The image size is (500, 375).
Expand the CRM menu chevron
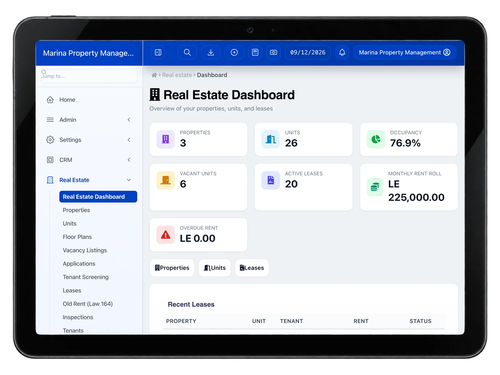tap(129, 160)
